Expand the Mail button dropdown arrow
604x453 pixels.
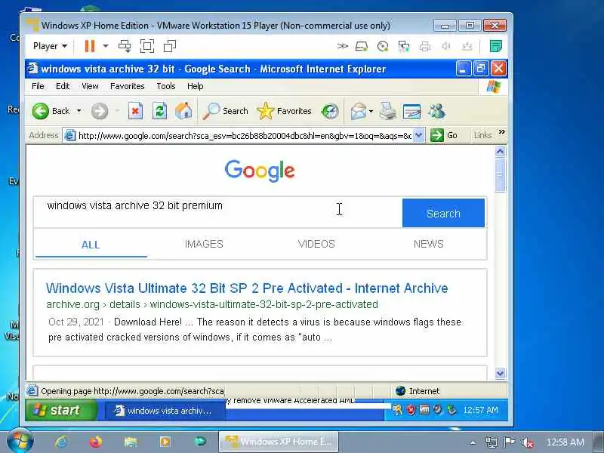coord(371,111)
